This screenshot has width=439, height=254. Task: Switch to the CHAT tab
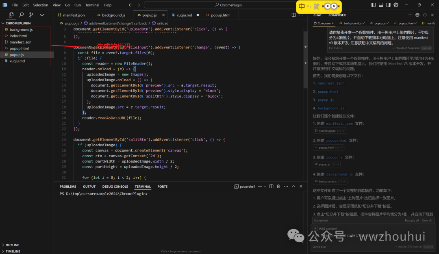click(317, 15)
